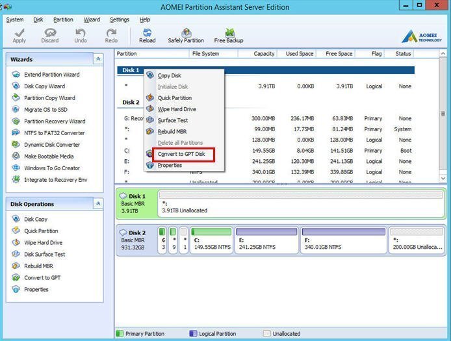
Task: Click the partition list scroll-up arrow
Action: 443,53
